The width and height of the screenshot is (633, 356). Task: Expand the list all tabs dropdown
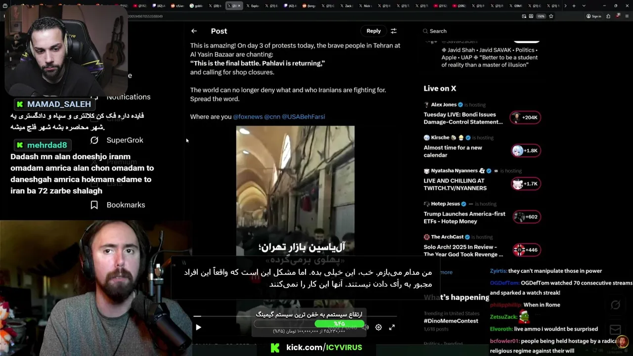coord(584,6)
